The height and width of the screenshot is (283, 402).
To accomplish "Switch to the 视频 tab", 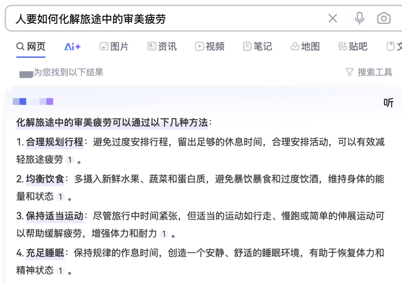I will (x=210, y=46).
